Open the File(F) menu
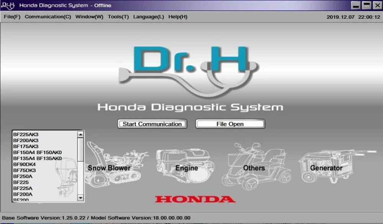Image resolution: width=383 pixels, height=224 pixels. pos(12,17)
